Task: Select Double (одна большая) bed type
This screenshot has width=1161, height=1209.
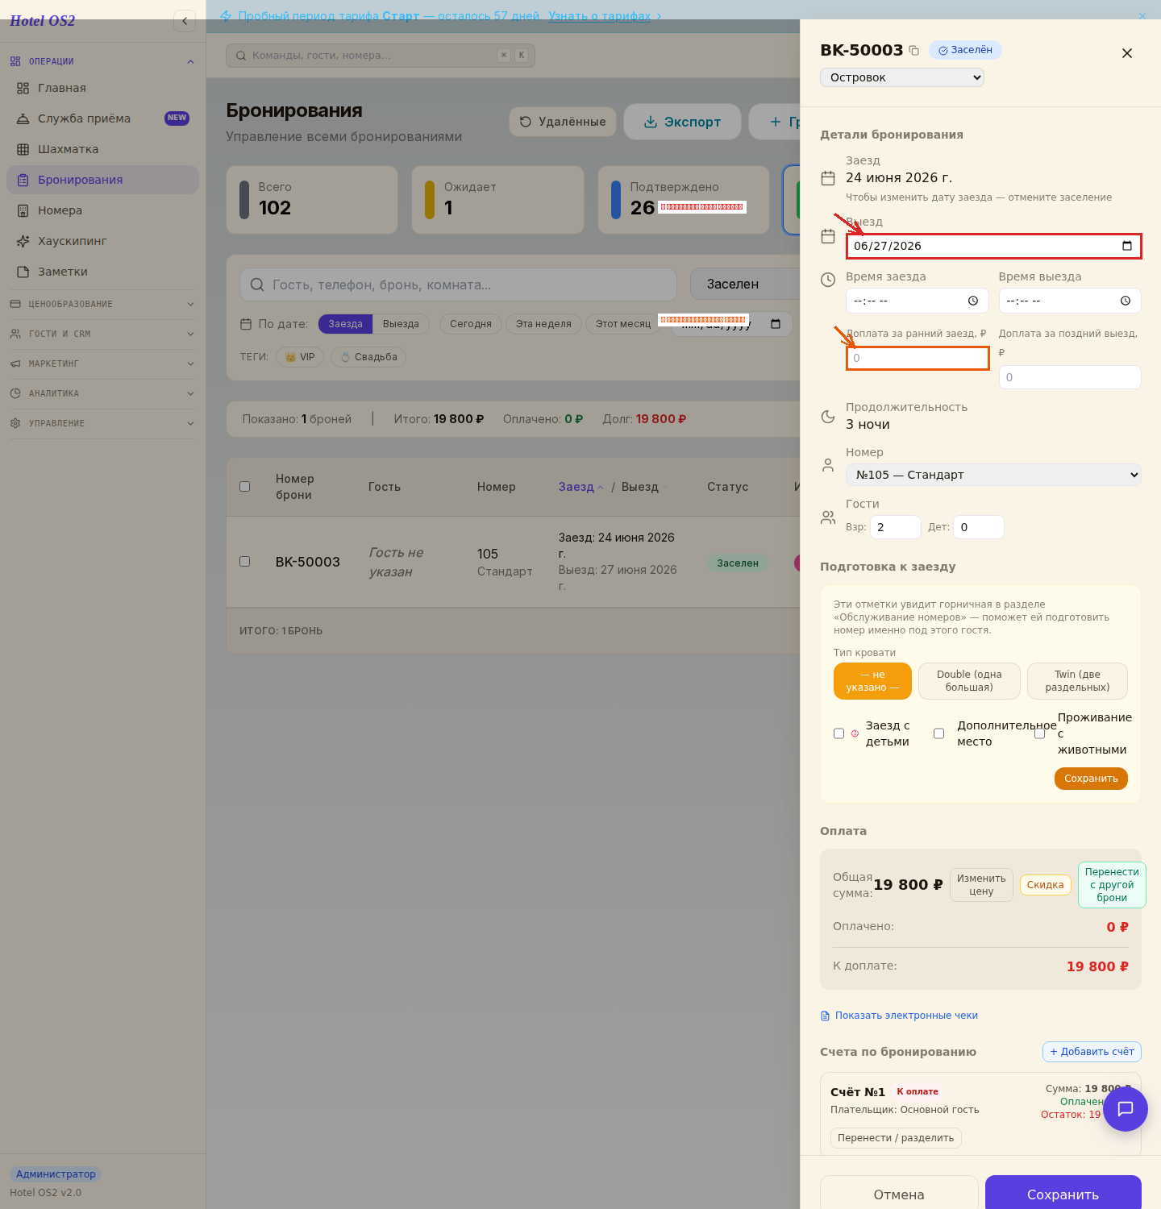Action: [x=969, y=681]
